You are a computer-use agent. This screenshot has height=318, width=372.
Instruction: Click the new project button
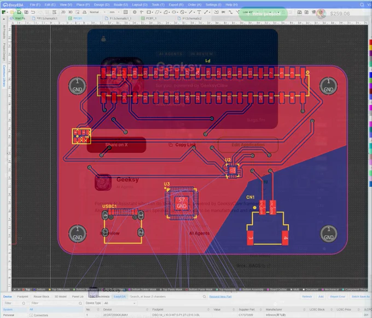coord(263,14)
